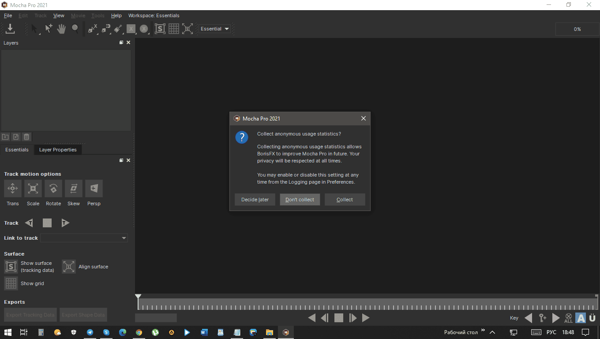Click the timeline ruler bar
600x339 pixels.
point(368,304)
